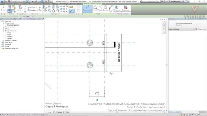
Task: Open the Вид ribbon tab
Action: (30, 4)
